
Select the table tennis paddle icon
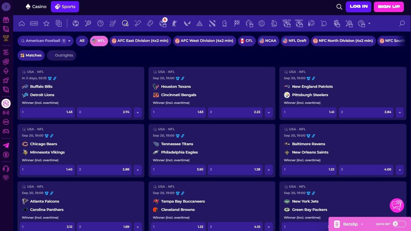(x=324, y=24)
